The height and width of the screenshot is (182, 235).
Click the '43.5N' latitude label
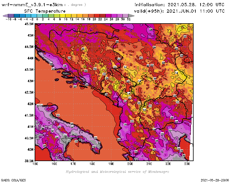[29, 70]
